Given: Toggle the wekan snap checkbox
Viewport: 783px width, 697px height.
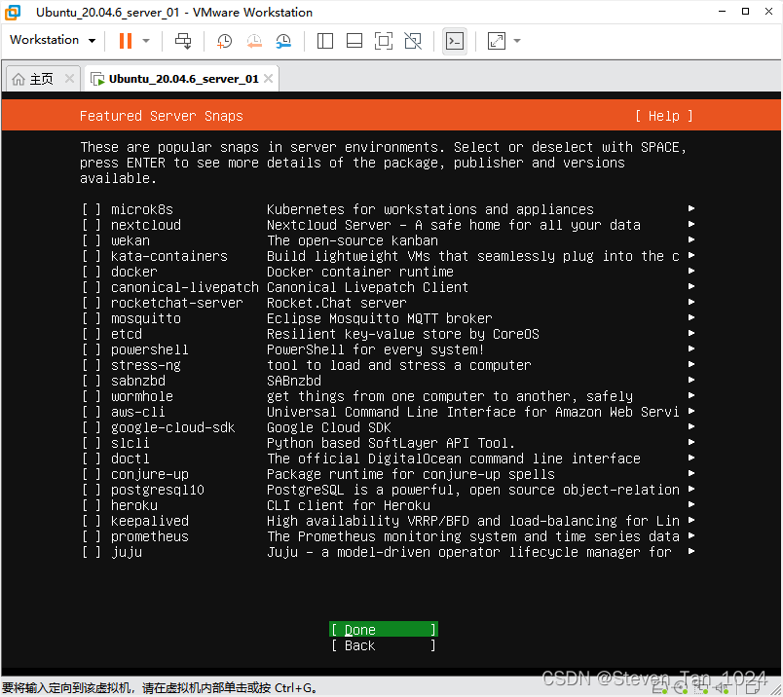Looking at the screenshot, I should 92,240.
